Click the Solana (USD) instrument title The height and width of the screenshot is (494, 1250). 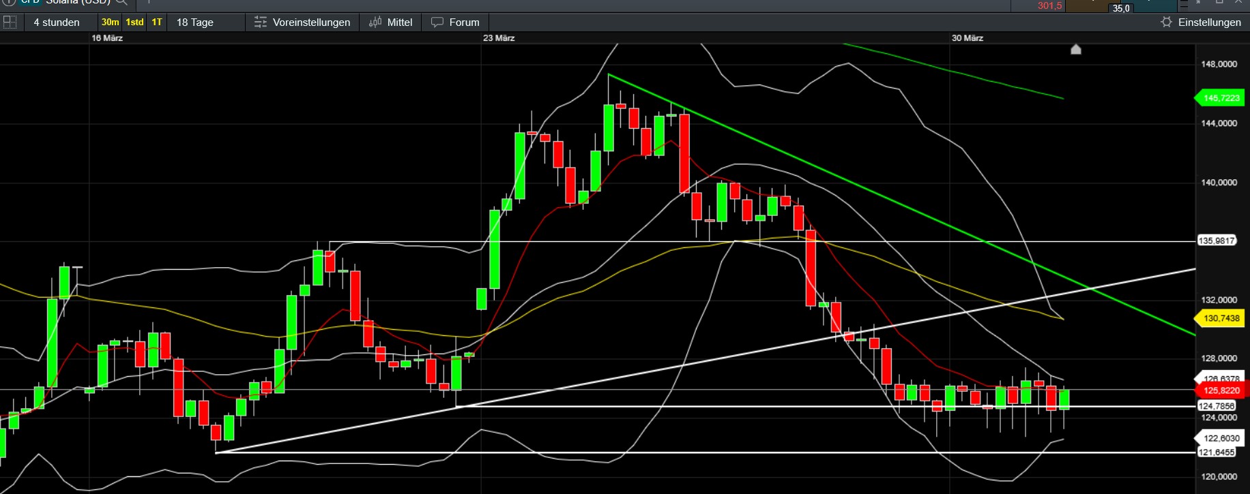click(78, 2)
